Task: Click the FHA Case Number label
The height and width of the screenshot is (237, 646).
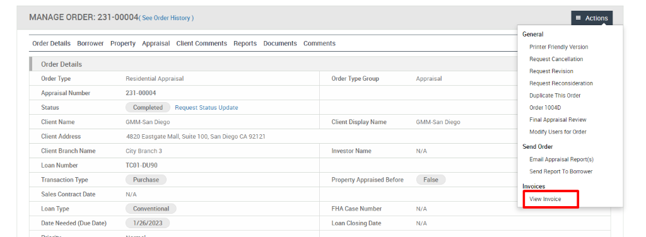Action: pyautogui.click(x=357, y=209)
